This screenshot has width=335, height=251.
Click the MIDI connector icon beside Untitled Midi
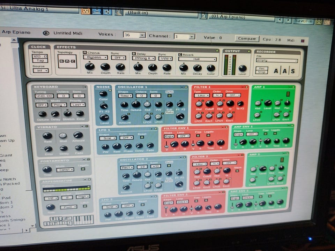46,33
